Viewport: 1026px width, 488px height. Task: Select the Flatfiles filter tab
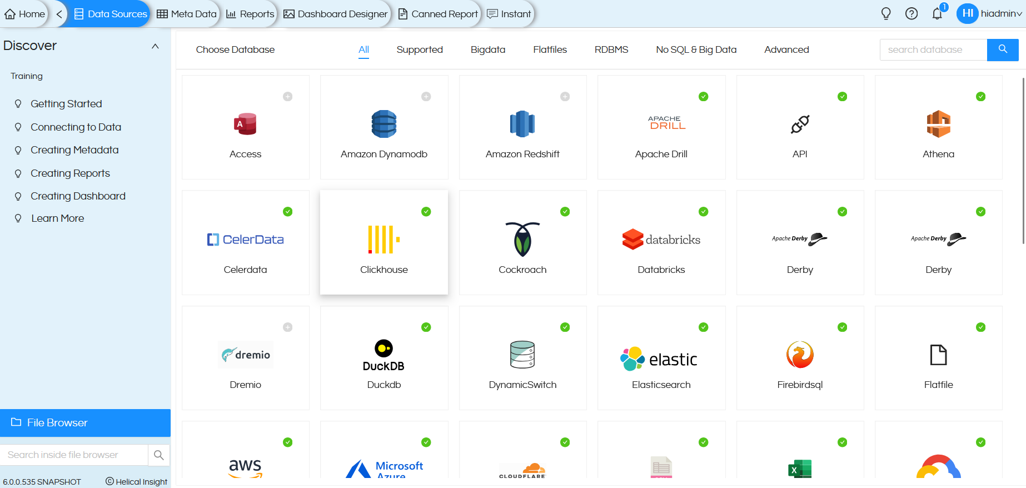pyautogui.click(x=550, y=49)
